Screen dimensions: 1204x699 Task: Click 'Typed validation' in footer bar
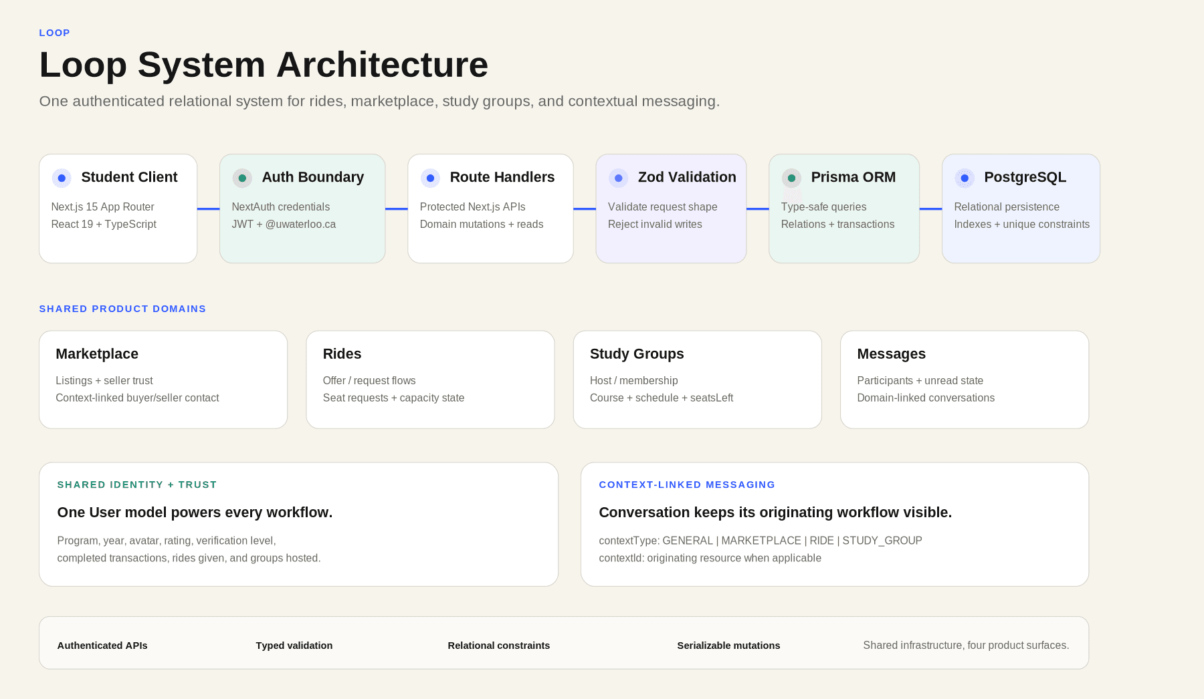(x=294, y=646)
